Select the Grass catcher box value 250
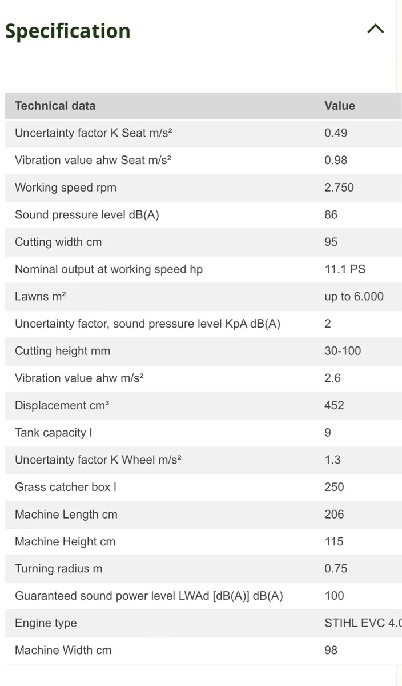 (x=334, y=487)
